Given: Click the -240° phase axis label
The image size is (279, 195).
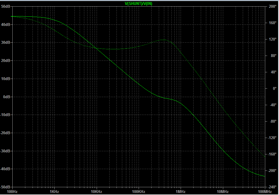Looking at the screenshot, I should click(x=272, y=187).
